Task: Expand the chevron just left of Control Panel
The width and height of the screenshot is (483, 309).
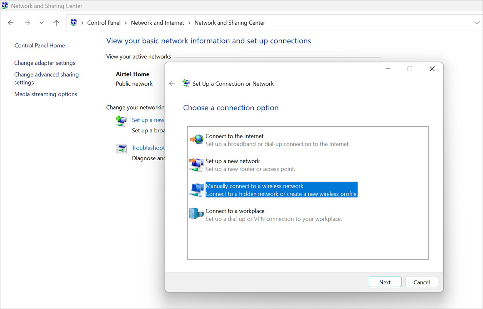Action: (x=82, y=23)
